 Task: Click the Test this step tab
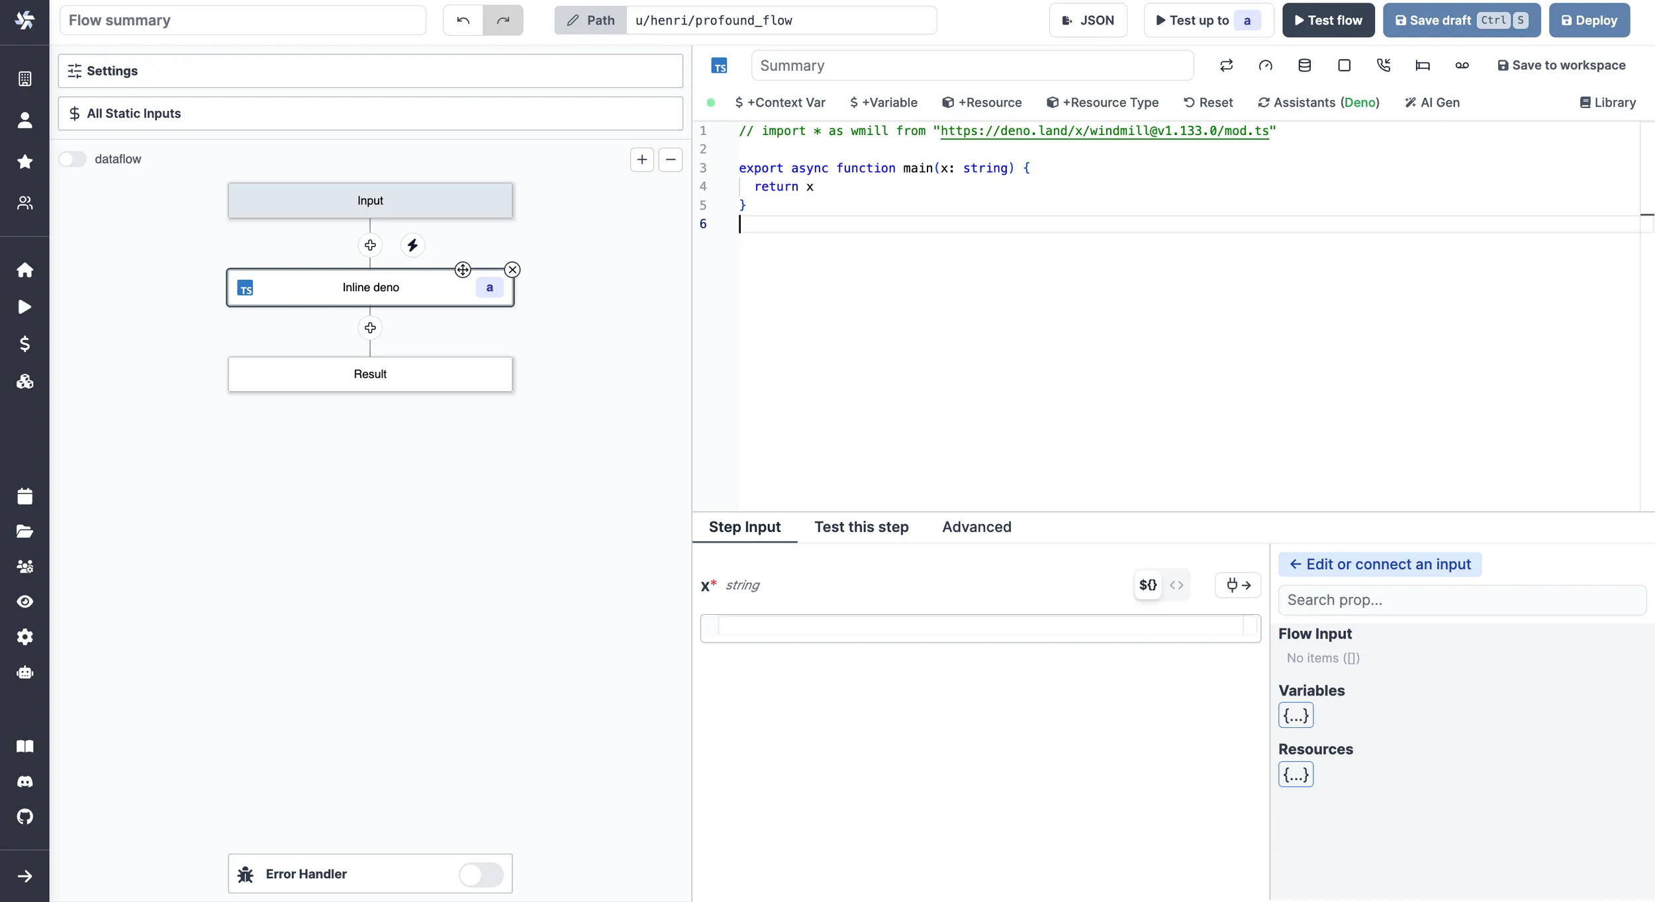tap(862, 527)
